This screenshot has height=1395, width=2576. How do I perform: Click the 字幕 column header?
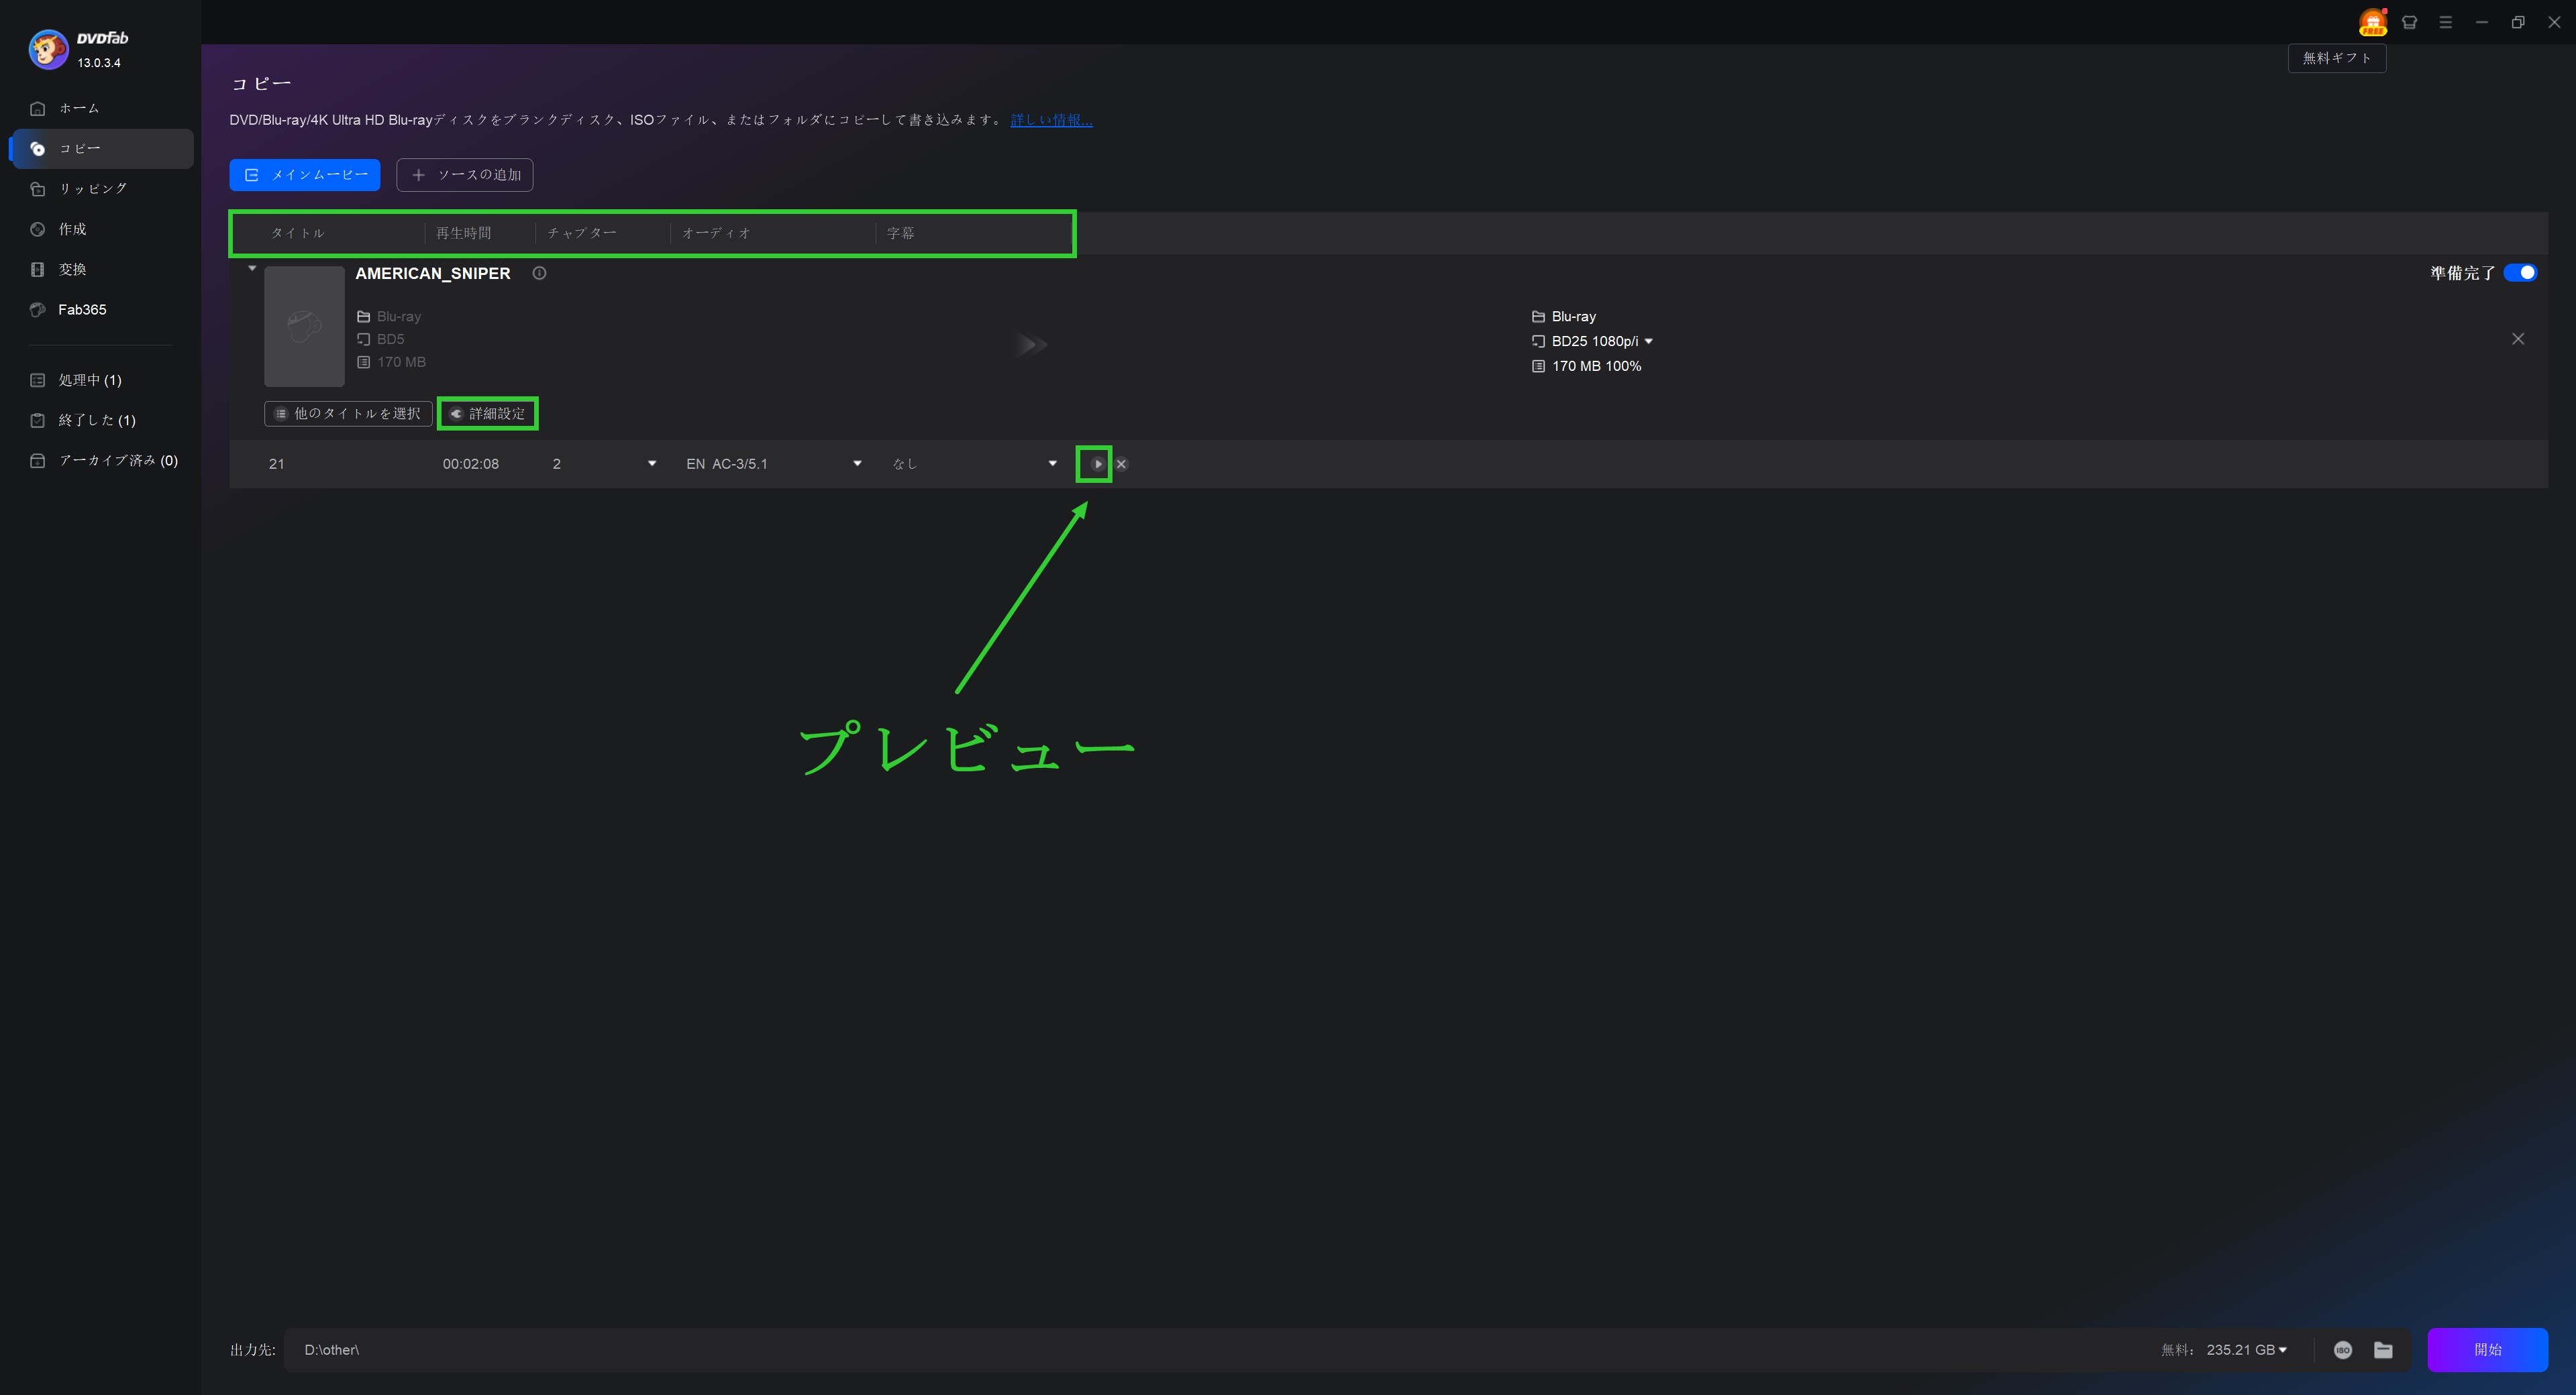(900, 233)
